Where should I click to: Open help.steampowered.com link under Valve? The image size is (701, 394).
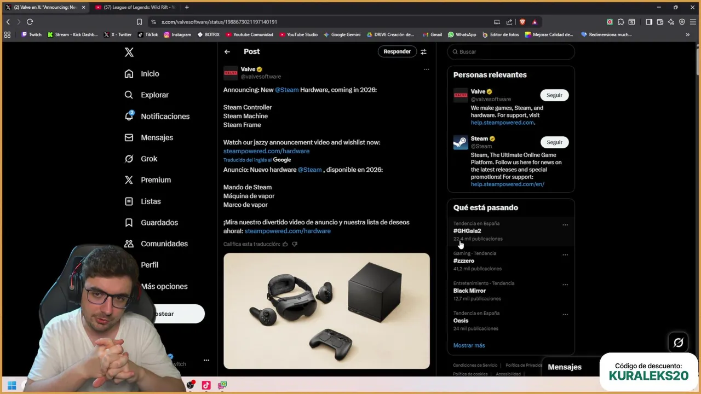(502, 123)
